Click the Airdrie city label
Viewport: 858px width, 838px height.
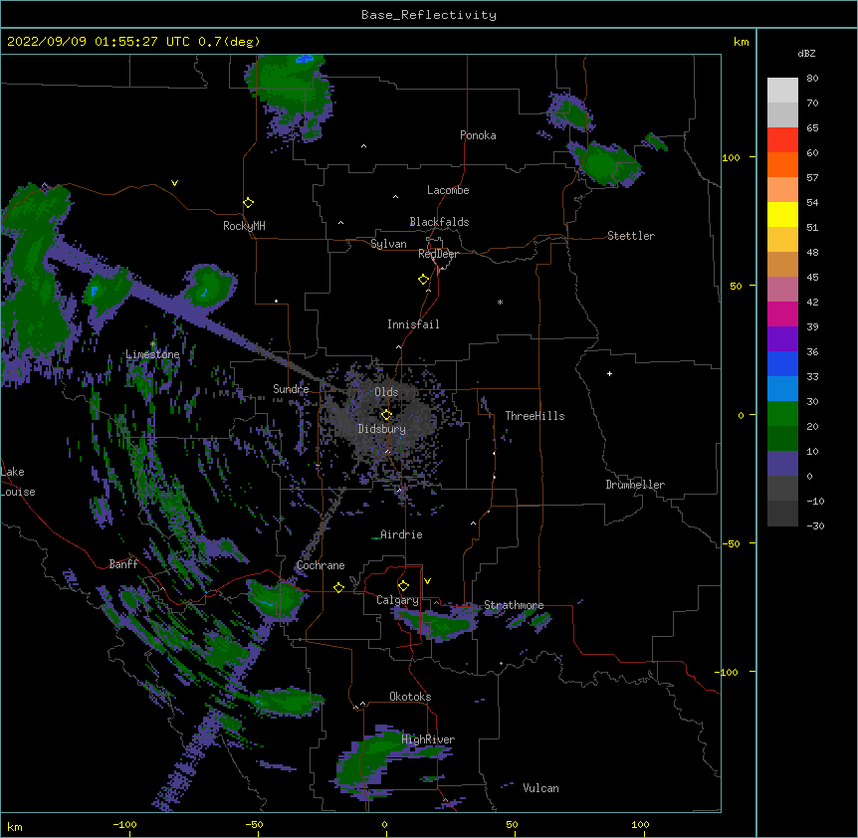[401, 534]
